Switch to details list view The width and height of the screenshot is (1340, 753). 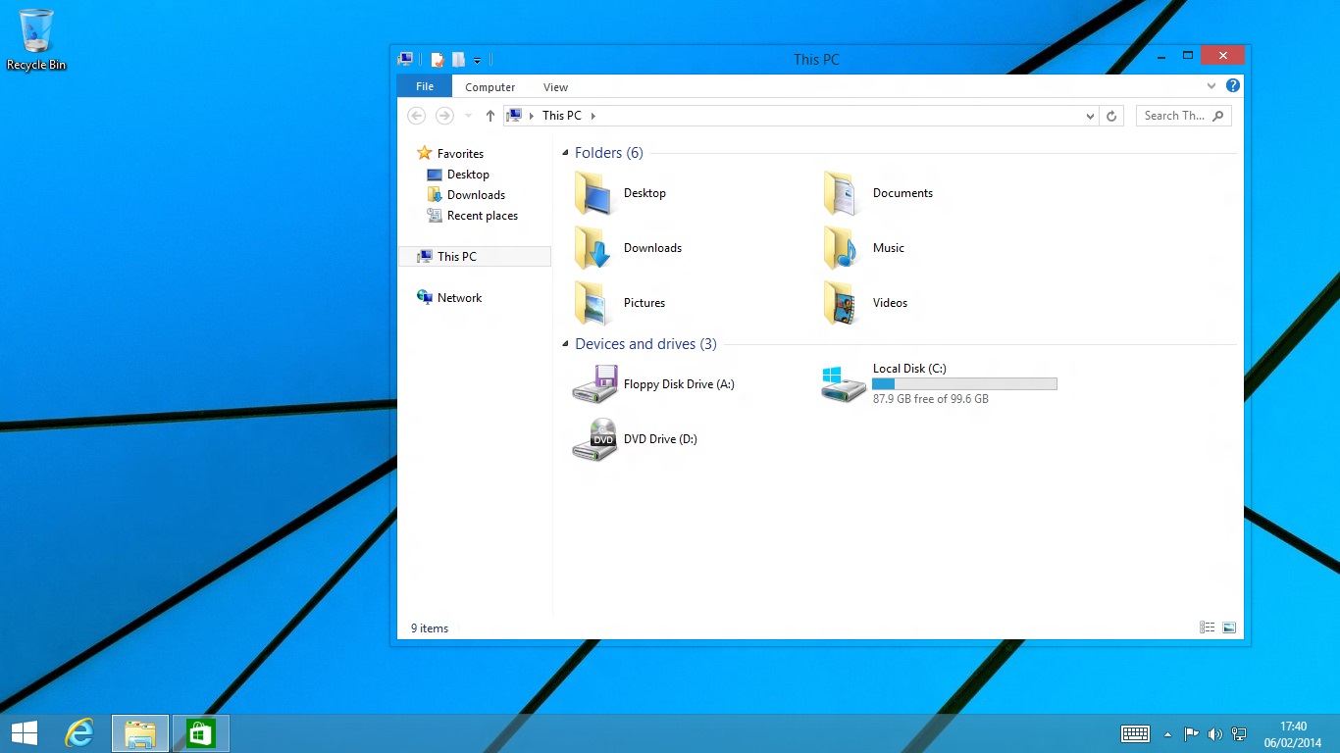(x=1207, y=627)
